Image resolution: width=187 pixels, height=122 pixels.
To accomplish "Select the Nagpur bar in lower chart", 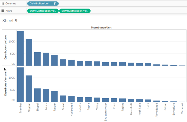I will [x=29, y=89].
